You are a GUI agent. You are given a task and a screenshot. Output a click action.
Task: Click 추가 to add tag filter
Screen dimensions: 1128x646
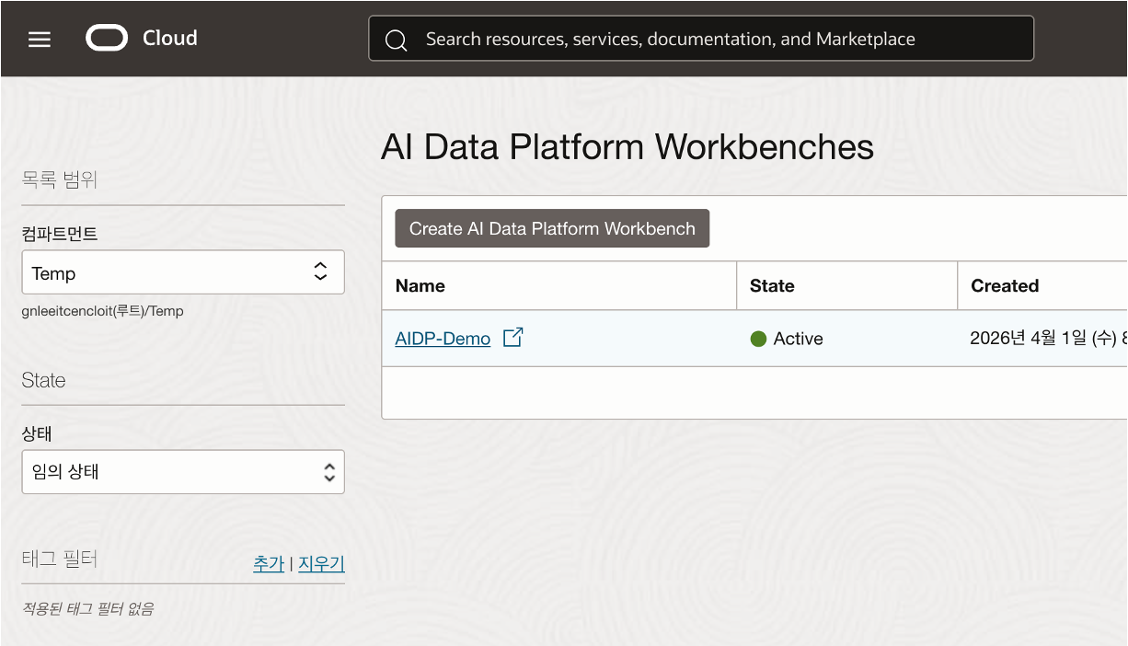[269, 564]
